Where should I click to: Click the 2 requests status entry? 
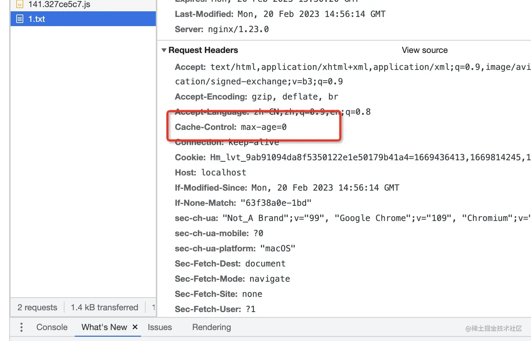tap(37, 307)
